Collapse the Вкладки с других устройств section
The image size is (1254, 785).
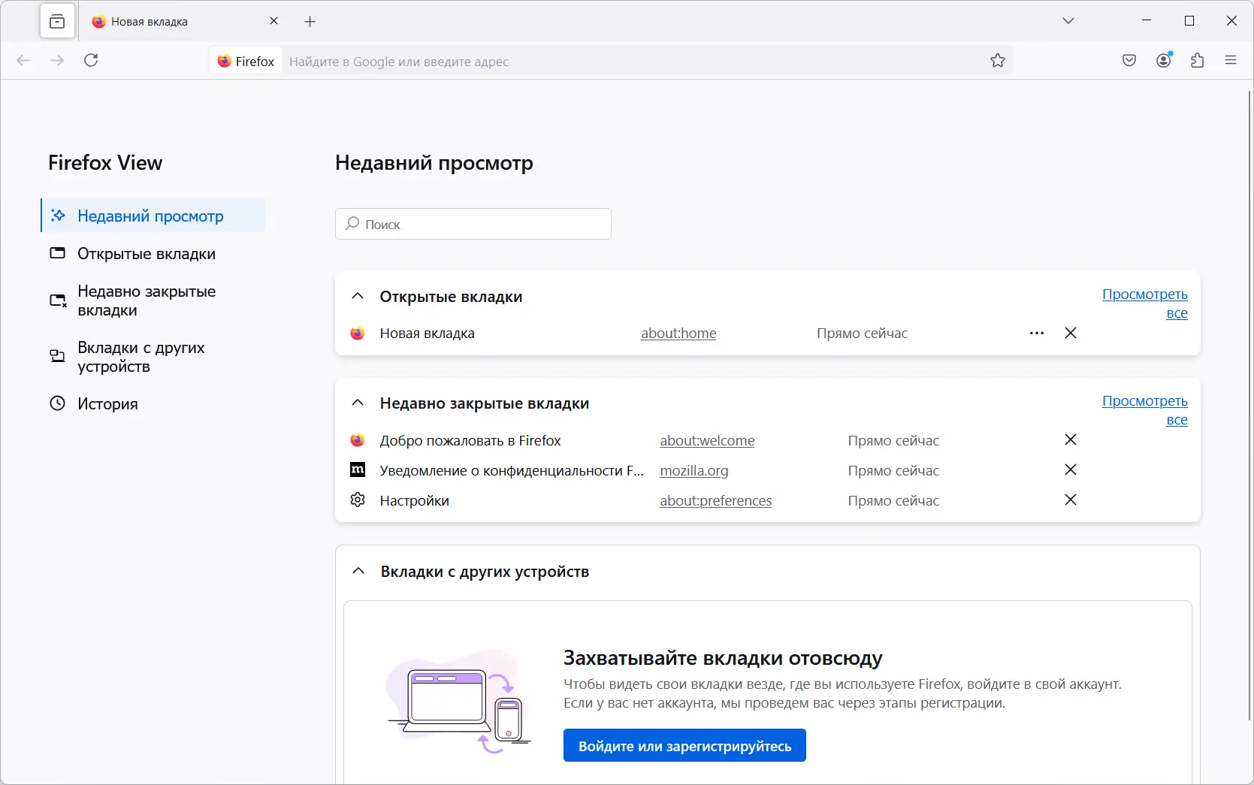pyautogui.click(x=358, y=571)
